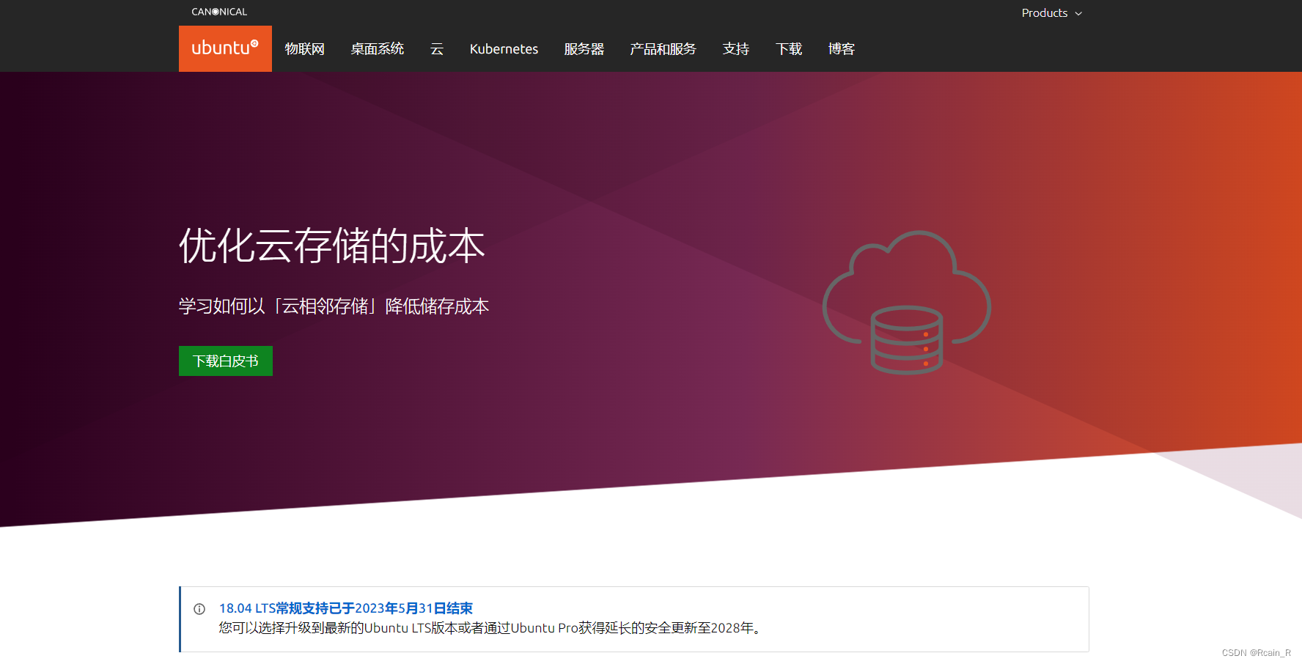This screenshot has width=1302, height=664.
Task: Click the green 下载白皮书 button
Action: [226, 361]
